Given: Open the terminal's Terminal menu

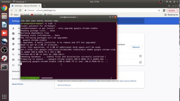Looking at the screenshot, I should [48, 21].
